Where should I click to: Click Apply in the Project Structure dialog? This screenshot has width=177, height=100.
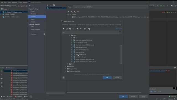(143, 97)
